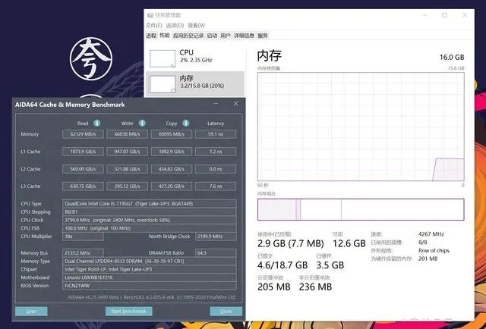Click the committed value 4.6/18.7 GB

click(x=282, y=265)
